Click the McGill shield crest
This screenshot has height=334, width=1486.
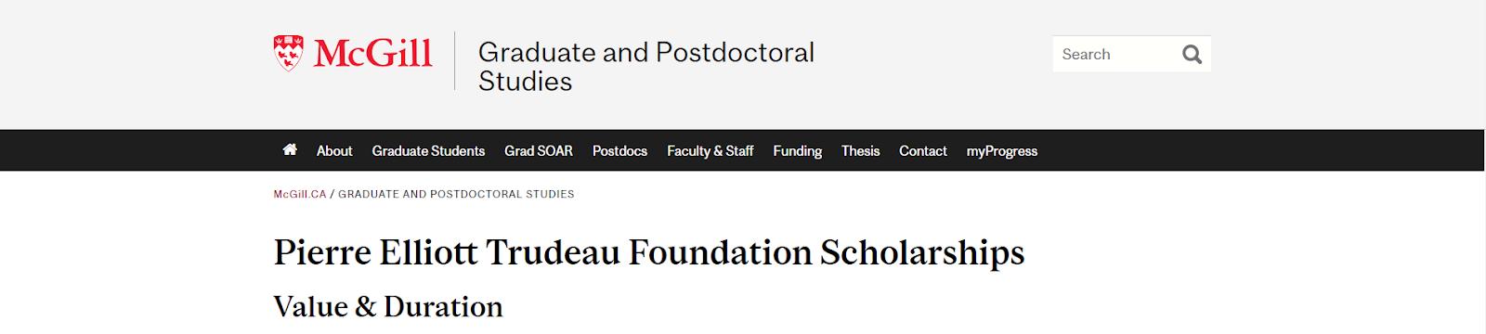click(x=289, y=53)
